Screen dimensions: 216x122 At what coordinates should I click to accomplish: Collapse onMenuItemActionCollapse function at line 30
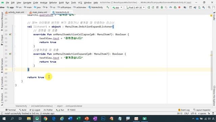pyautogui.click(x=14, y=34)
